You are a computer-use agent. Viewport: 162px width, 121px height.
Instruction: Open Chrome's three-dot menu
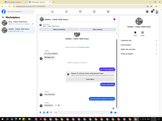point(160,6)
